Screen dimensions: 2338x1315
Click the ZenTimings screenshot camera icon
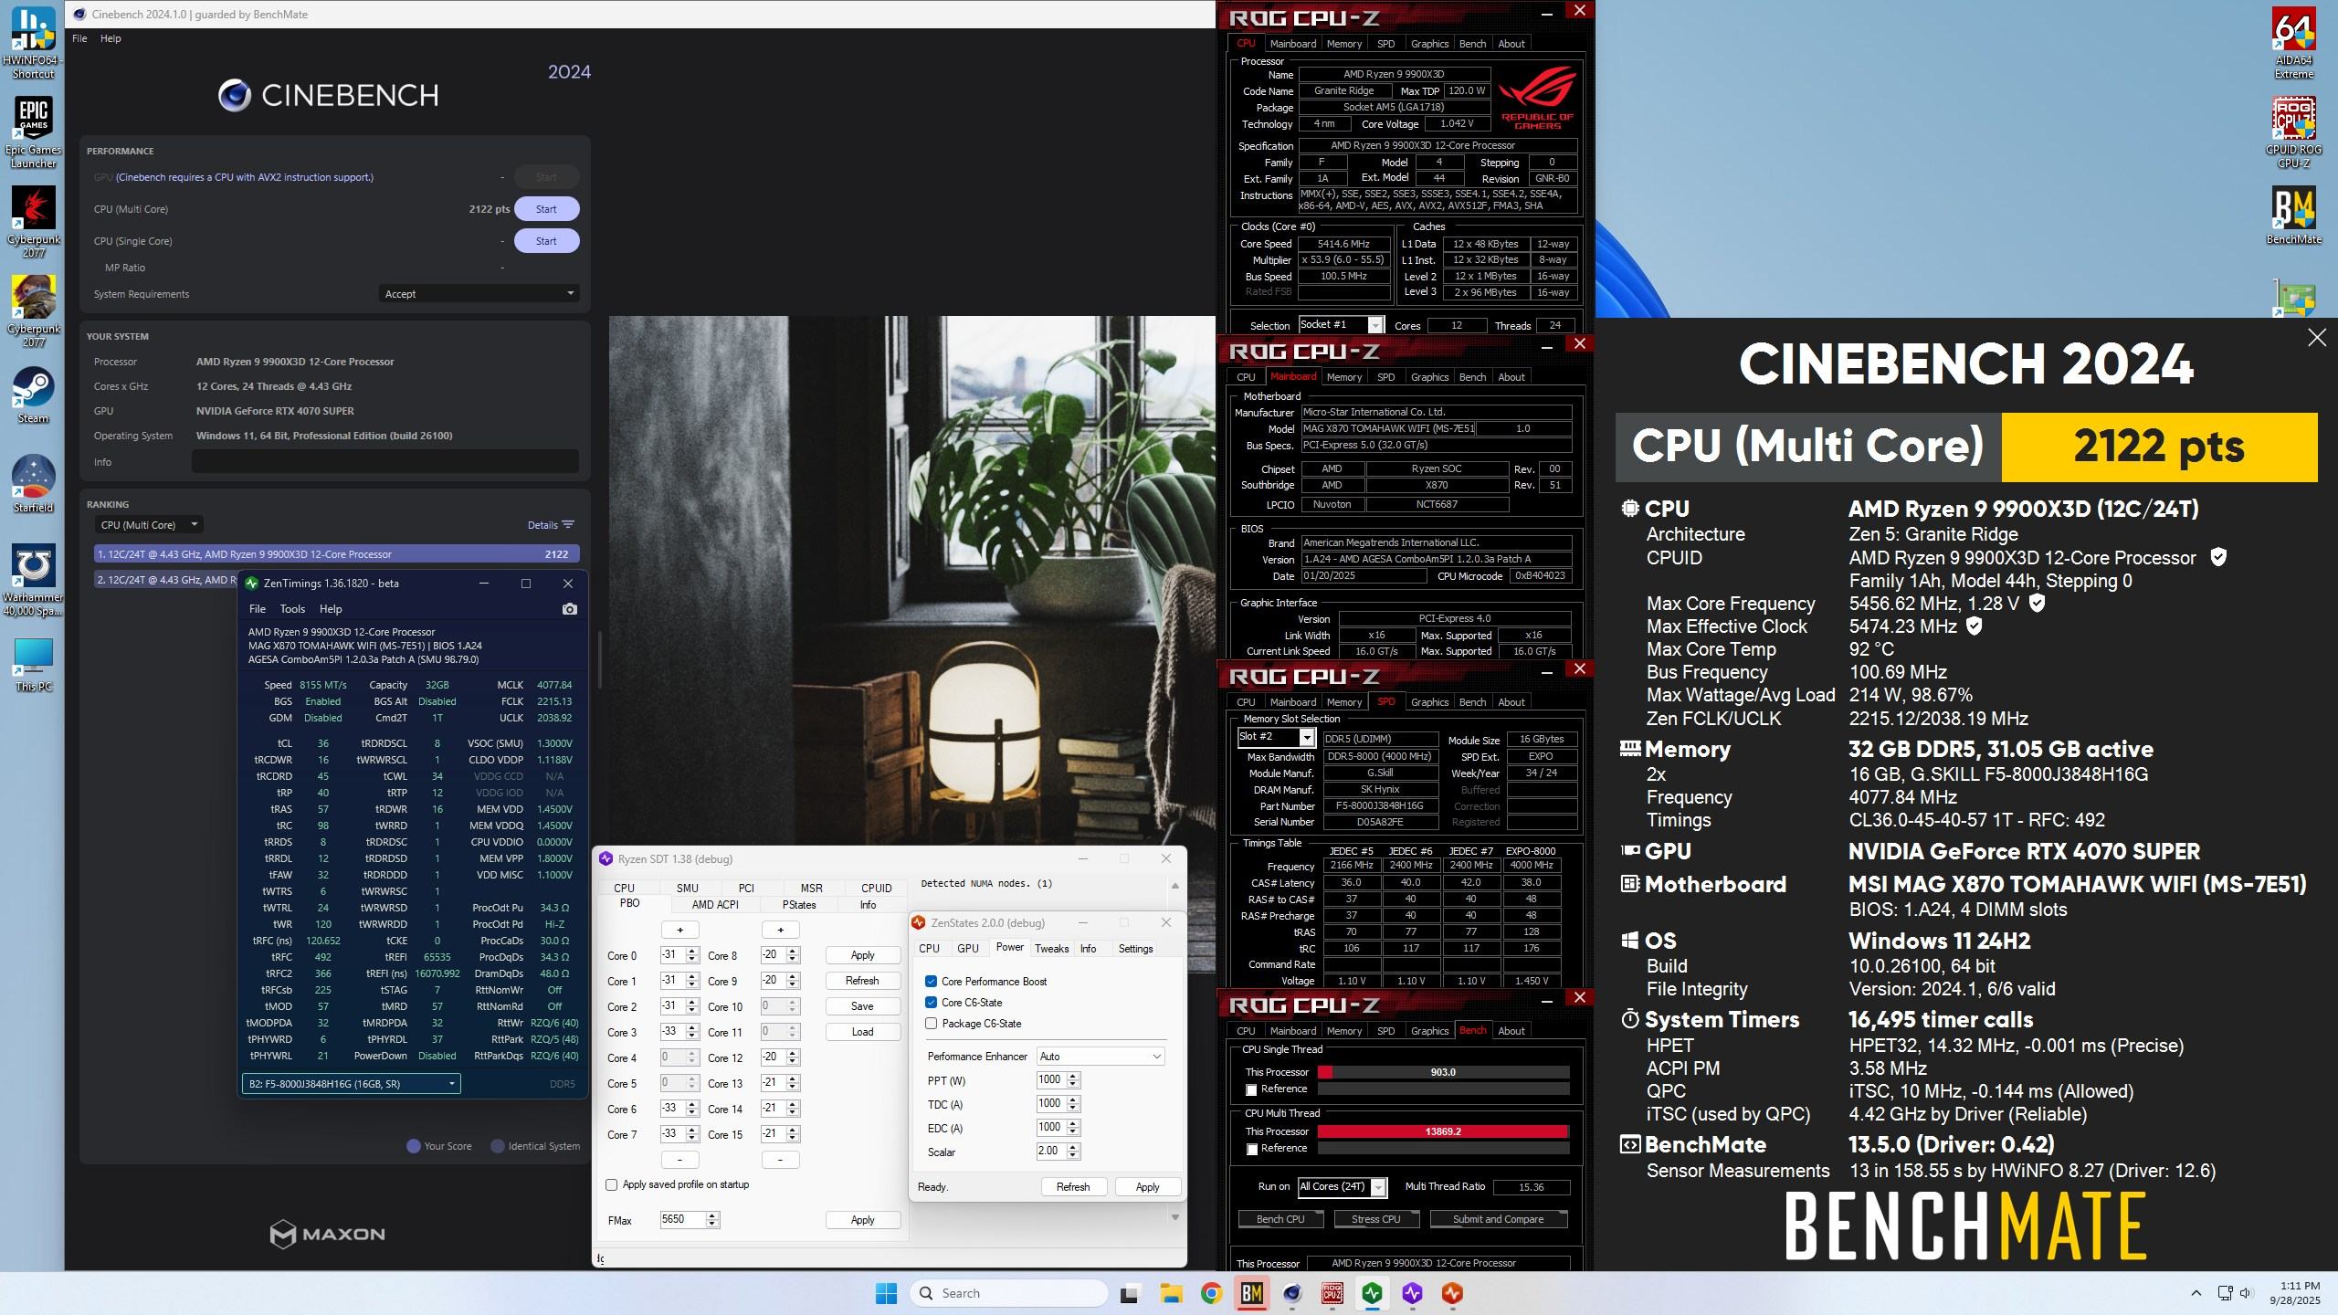pos(570,609)
